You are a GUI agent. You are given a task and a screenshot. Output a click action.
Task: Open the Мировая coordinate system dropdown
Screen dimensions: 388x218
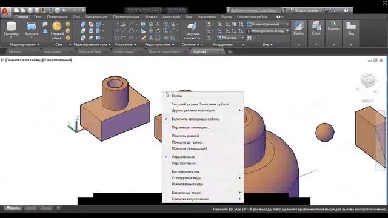point(230,38)
